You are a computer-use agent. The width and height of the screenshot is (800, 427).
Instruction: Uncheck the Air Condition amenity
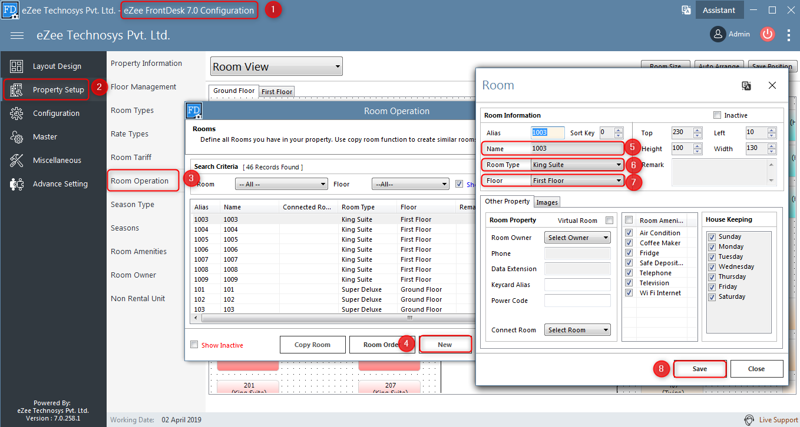629,233
